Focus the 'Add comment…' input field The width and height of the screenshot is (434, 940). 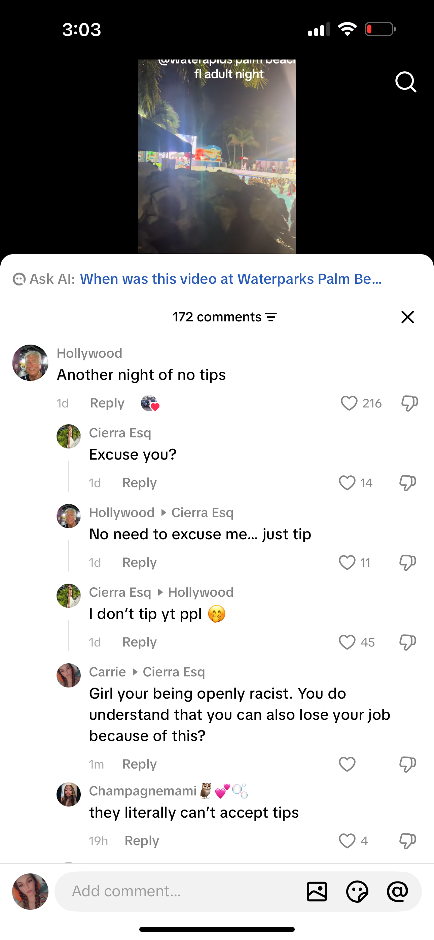point(179,891)
